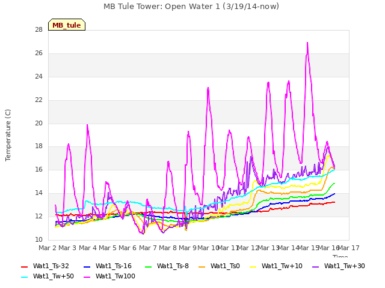Image resolution: width=385 pixels, height=288 pixels.
Task: Select the Wat1_Tw100 legend label
Action: click(115, 277)
